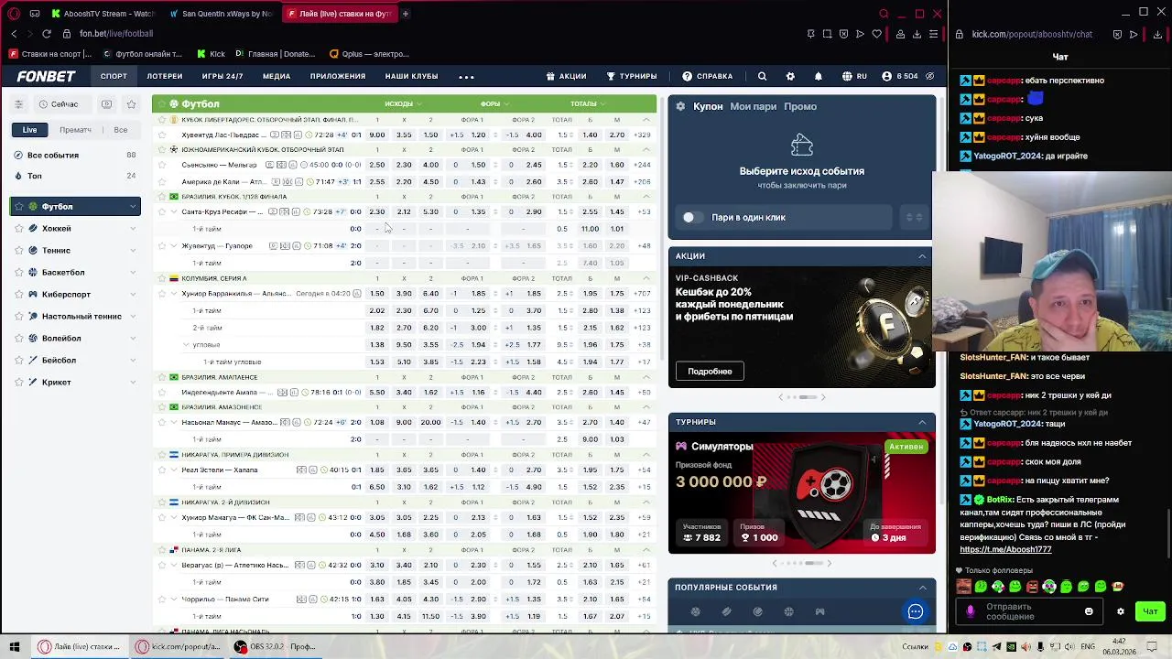Viewport: 1172px width, 659px height.
Task: Open a new browser tab with plus
Action: [x=405, y=14]
